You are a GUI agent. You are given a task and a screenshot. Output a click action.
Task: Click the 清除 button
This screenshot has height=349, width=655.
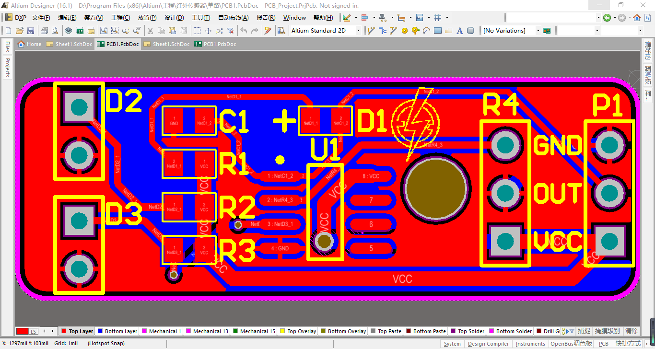(x=632, y=331)
